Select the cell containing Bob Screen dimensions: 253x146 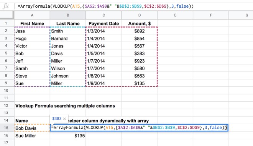tap(32, 54)
